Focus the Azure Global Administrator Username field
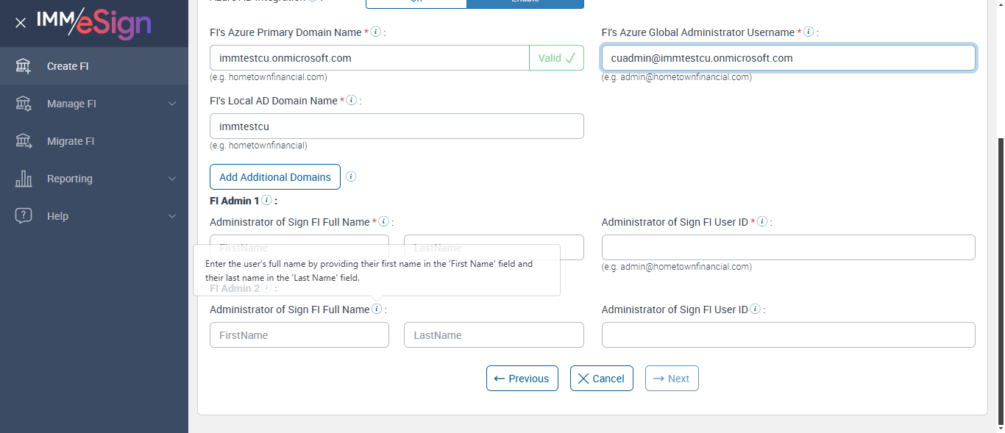 (789, 58)
